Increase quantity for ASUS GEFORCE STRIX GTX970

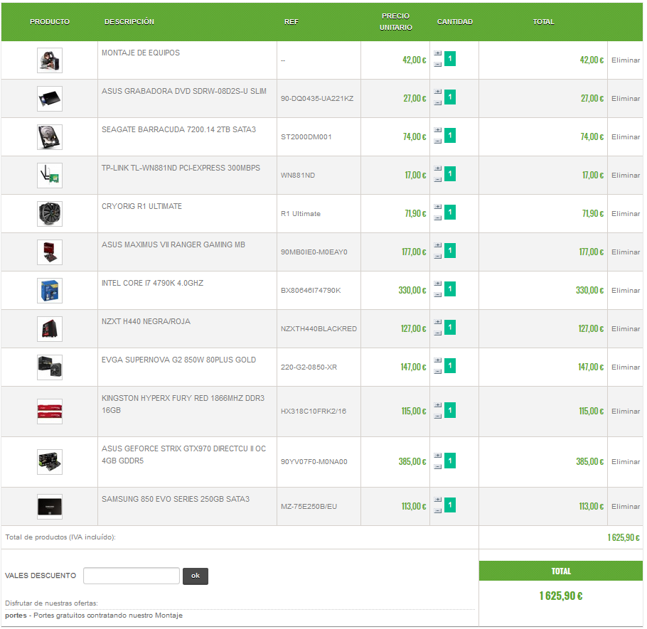tap(438, 456)
